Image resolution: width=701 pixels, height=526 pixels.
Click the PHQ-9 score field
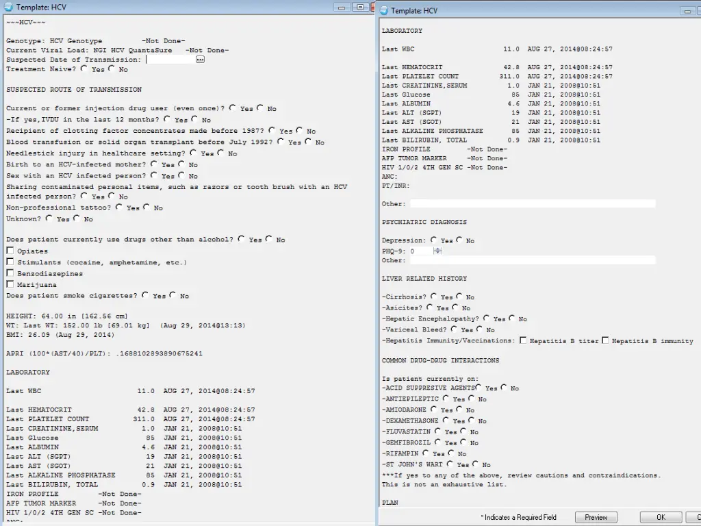click(x=420, y=251)
